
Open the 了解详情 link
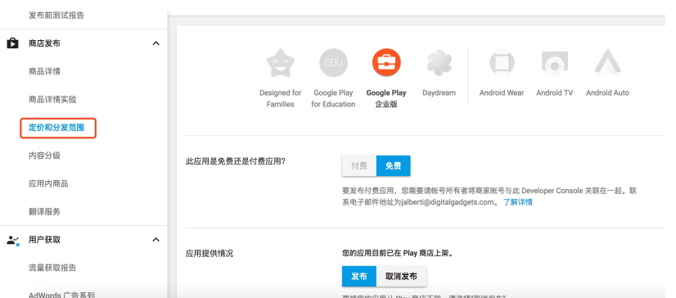tap(518, 202)
